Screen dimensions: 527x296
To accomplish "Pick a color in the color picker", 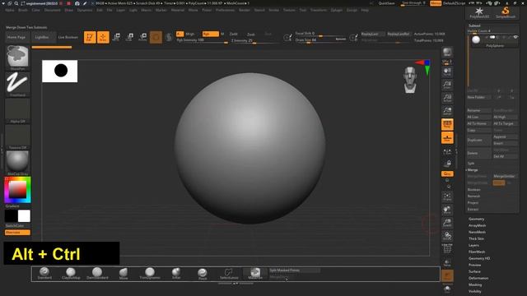I will point(17,190).
